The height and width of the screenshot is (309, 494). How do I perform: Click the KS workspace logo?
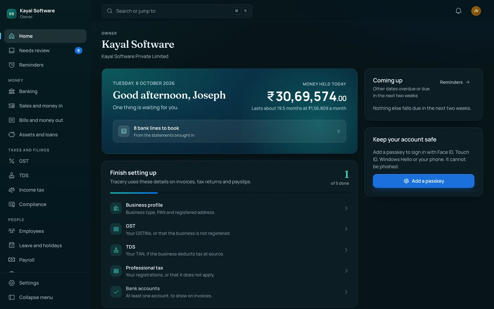click(12, 14)
